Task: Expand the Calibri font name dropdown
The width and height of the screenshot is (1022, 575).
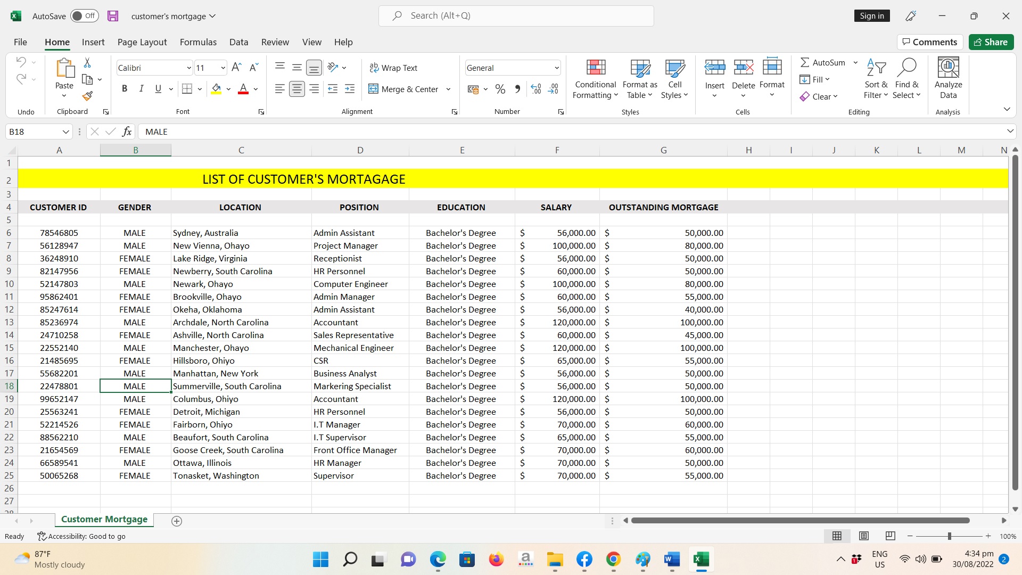Action: [x=188, y=68]
